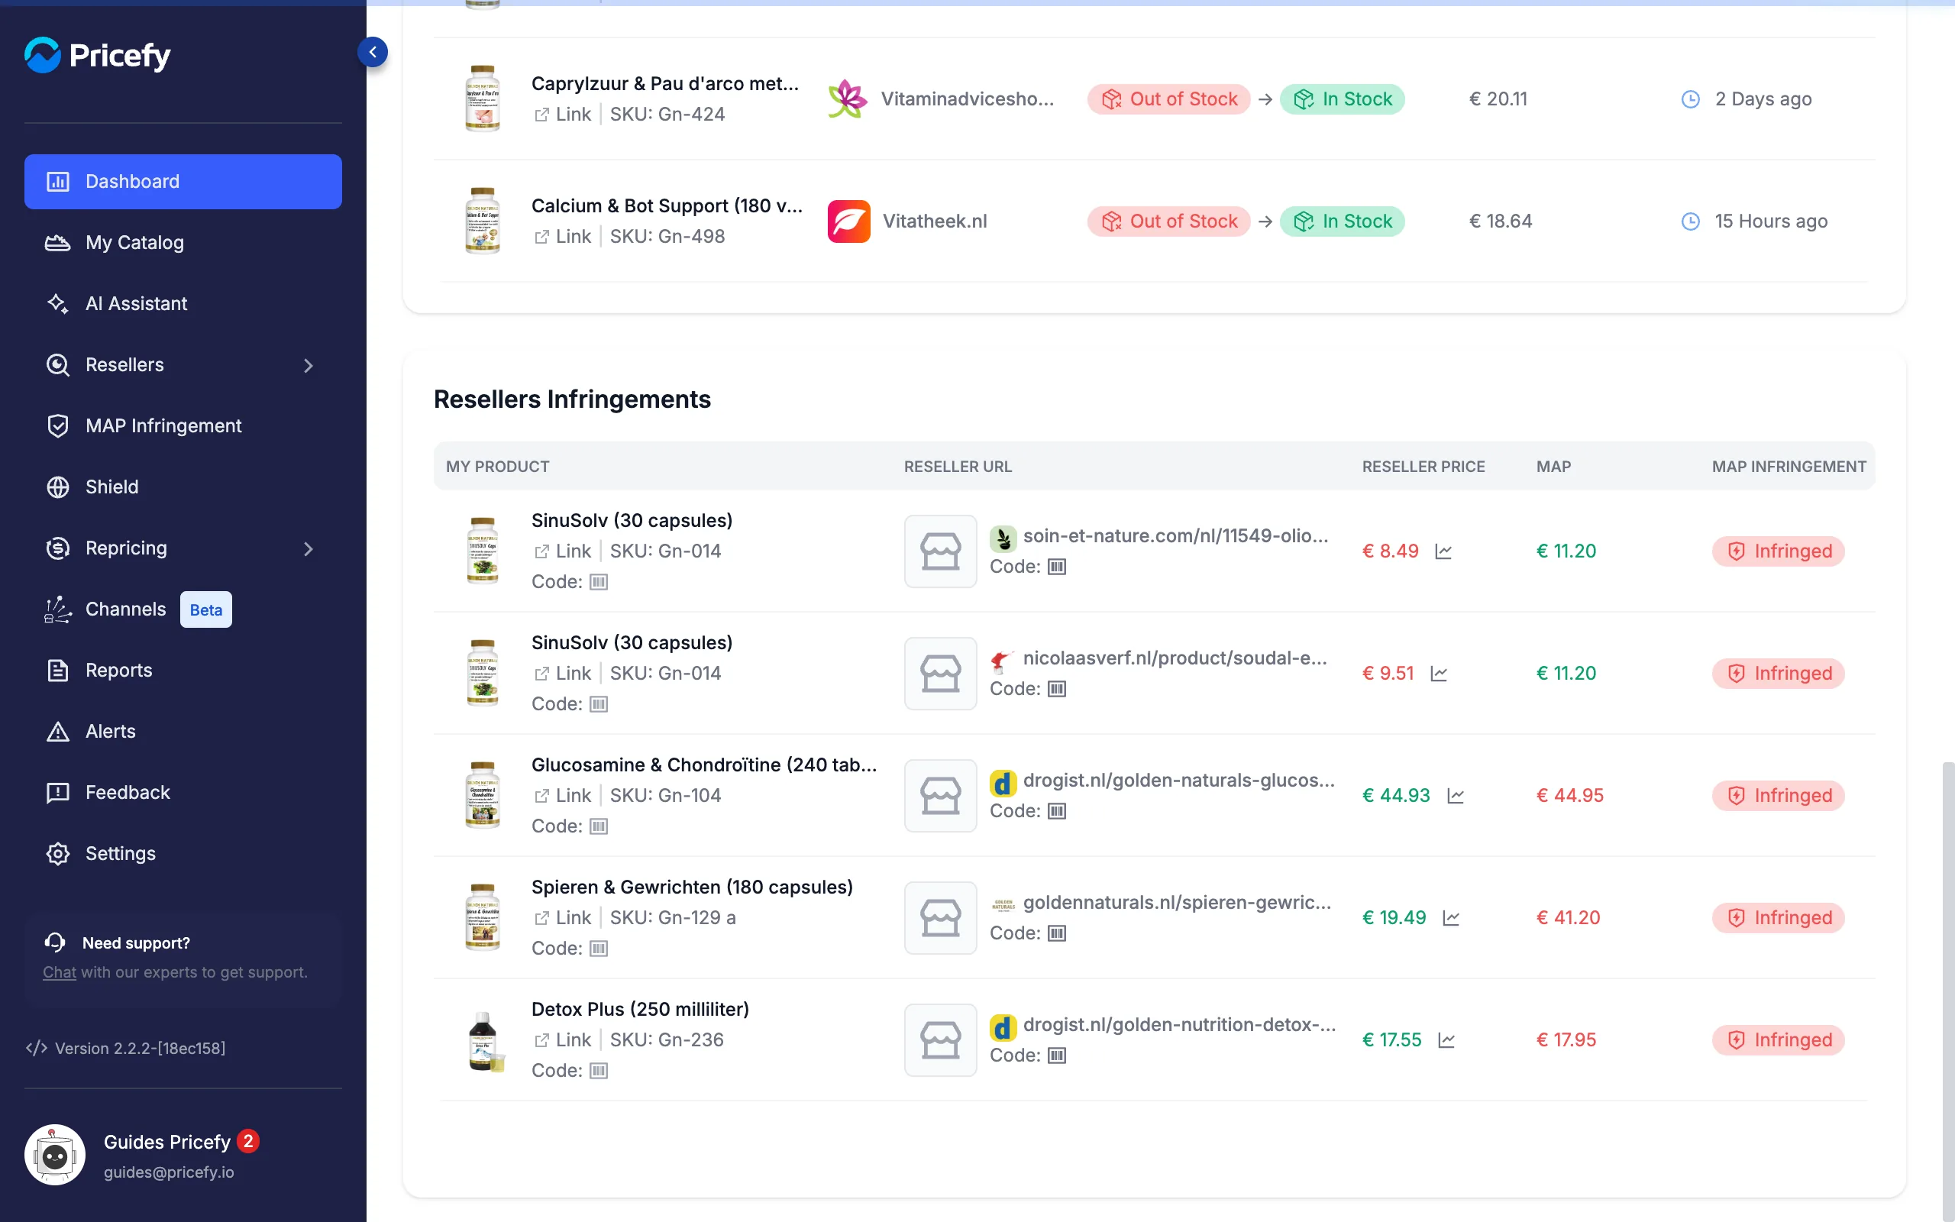Click the Chat support link
The image size is (1955, 1222).
(x=59, y=972)
